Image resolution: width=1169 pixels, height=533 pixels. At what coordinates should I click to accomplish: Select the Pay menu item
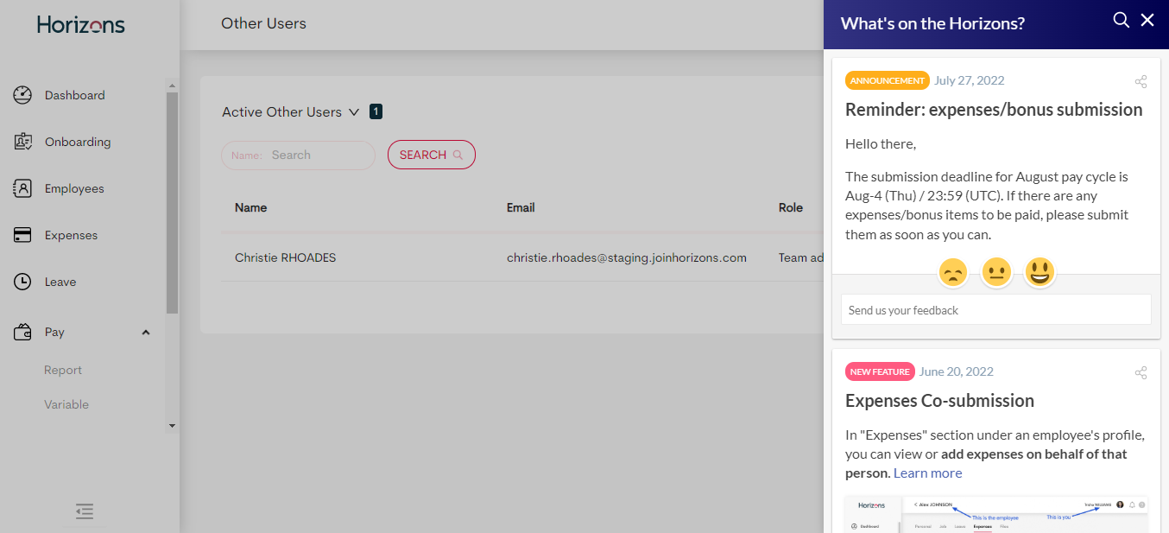pos(54,332)
